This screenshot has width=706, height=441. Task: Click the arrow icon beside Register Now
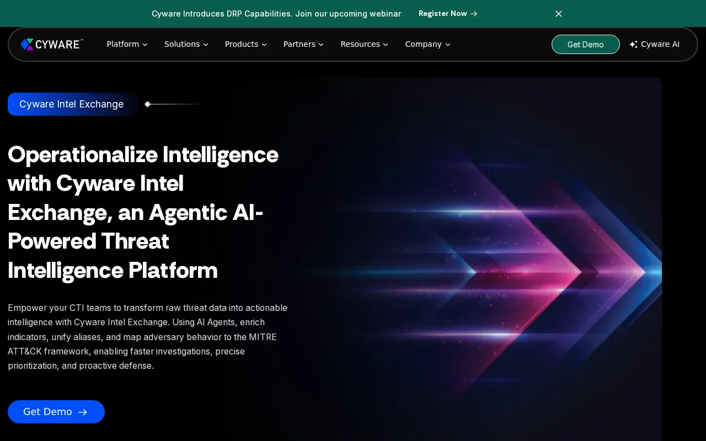click(474, 14)
